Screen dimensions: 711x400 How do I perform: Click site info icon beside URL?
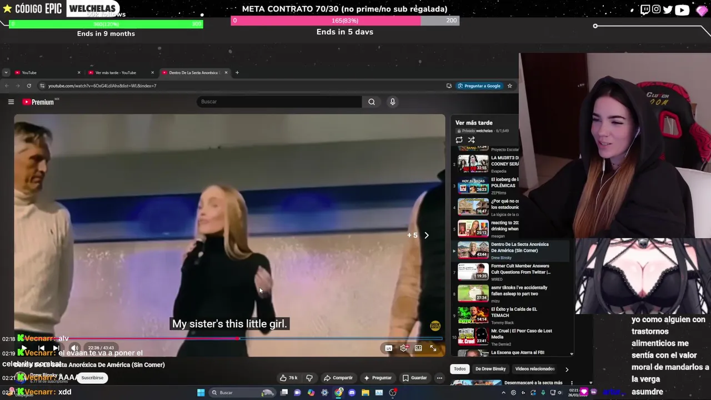point(42,86)
